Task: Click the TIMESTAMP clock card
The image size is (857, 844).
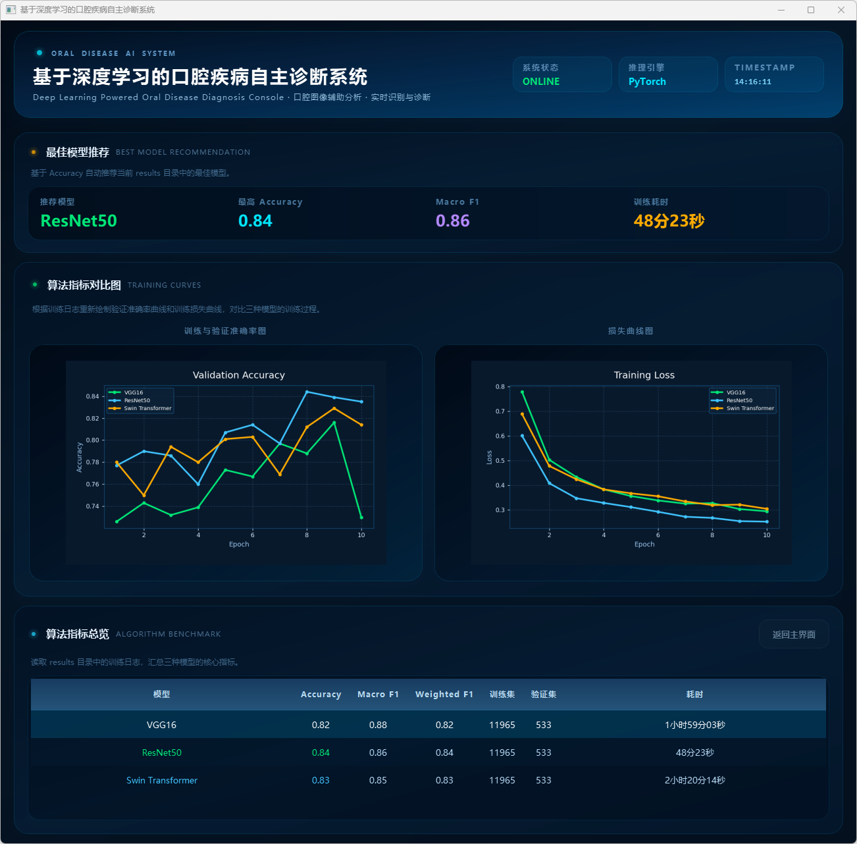Action: [774, 74]
